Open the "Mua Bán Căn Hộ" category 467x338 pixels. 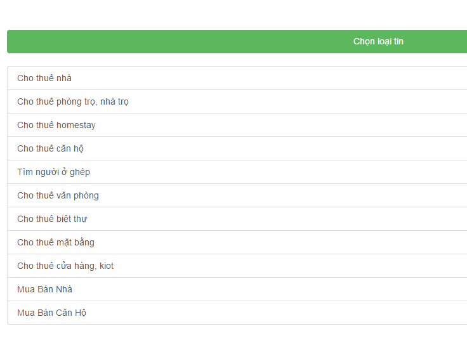(x=52, y=313)
